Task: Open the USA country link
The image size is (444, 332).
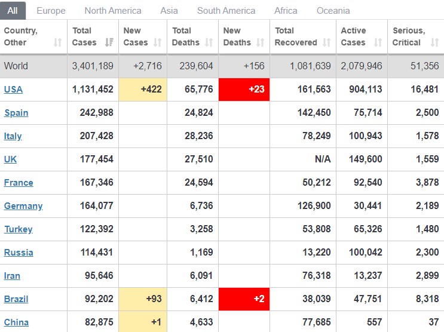Action: point(13,90)
